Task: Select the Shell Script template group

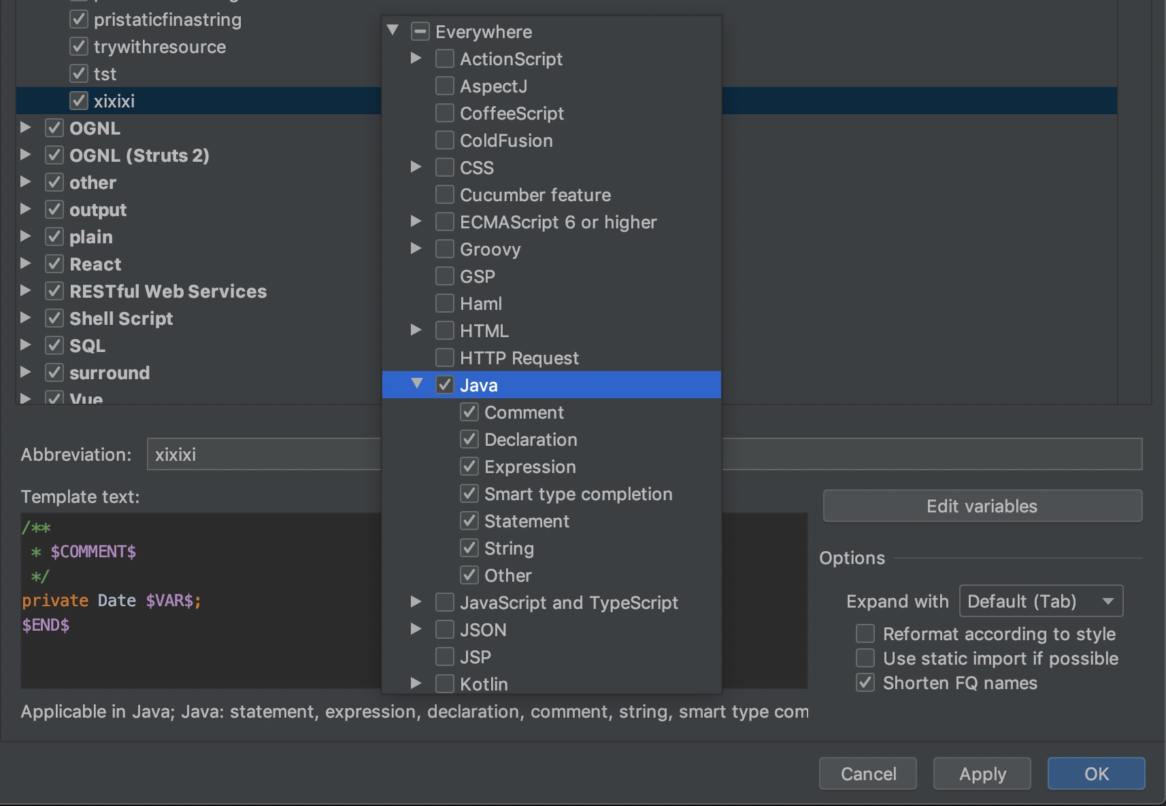Action: coord(121,318)
